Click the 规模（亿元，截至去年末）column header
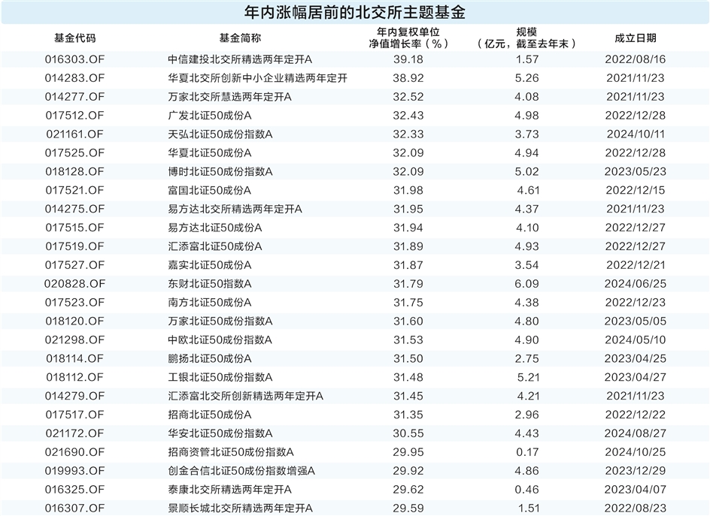This screenshot has height=516, width=710. tap(526, 38)
